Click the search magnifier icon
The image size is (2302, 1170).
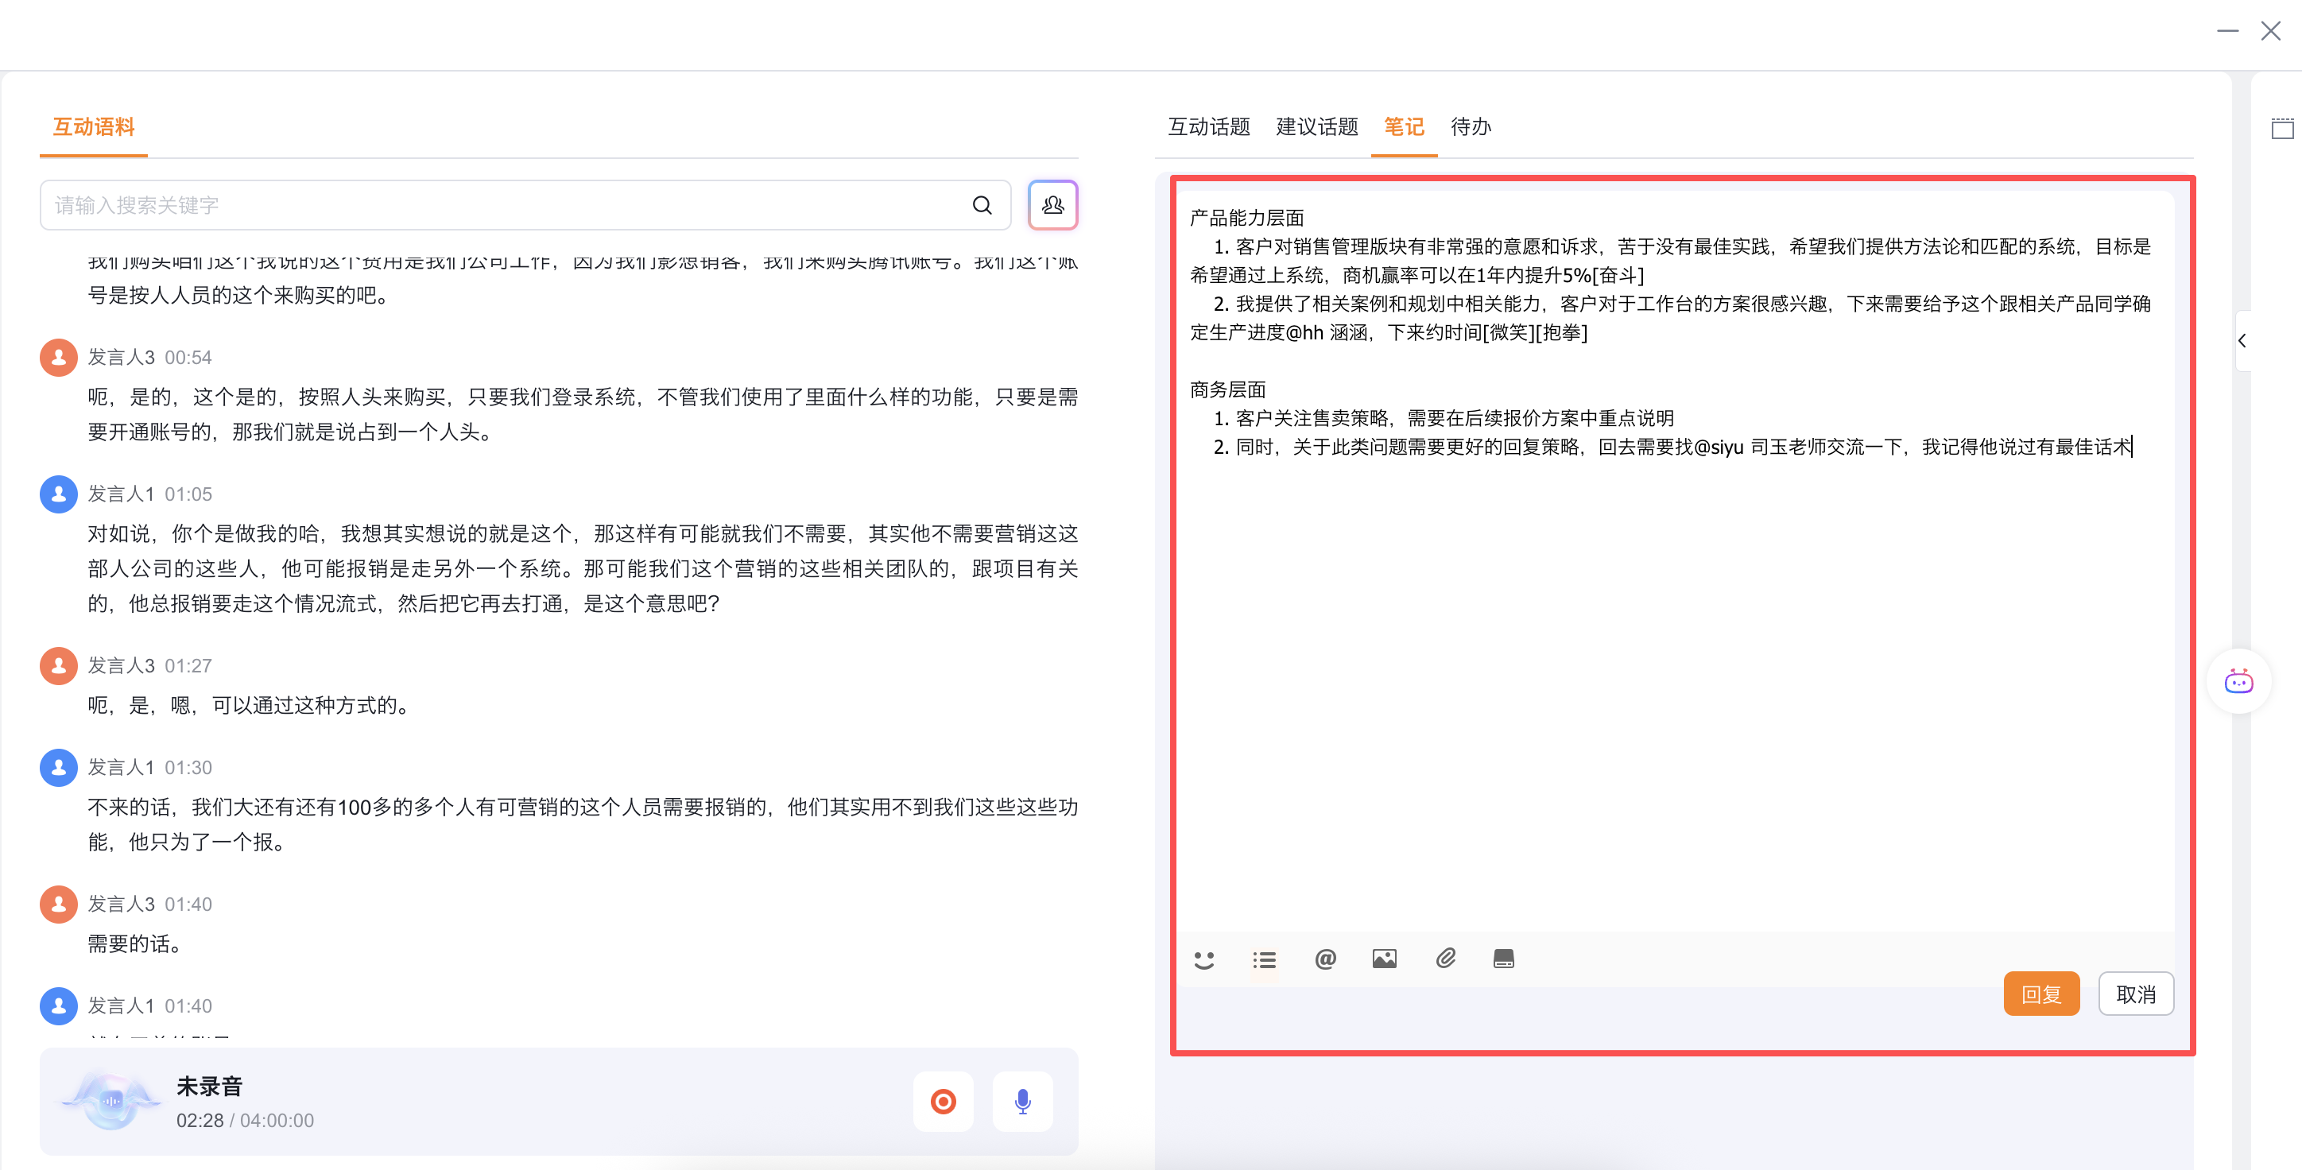coord(981,206)
